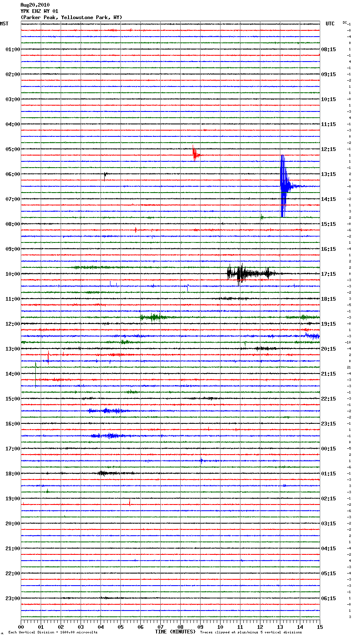353x638 pixels.
Task: Click the "19:15" UTC time label
Action: pos(328,324)
